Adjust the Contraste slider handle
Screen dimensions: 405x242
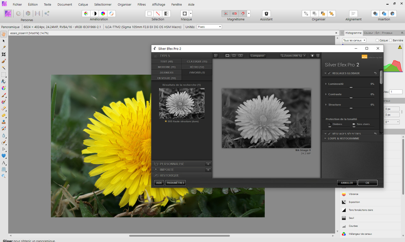[x=351, y=98]
